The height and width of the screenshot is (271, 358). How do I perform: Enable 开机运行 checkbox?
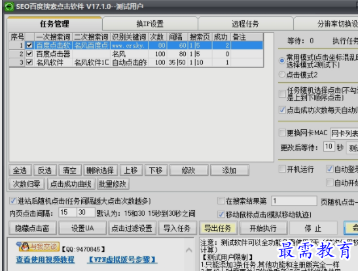(x=282, y=169)
